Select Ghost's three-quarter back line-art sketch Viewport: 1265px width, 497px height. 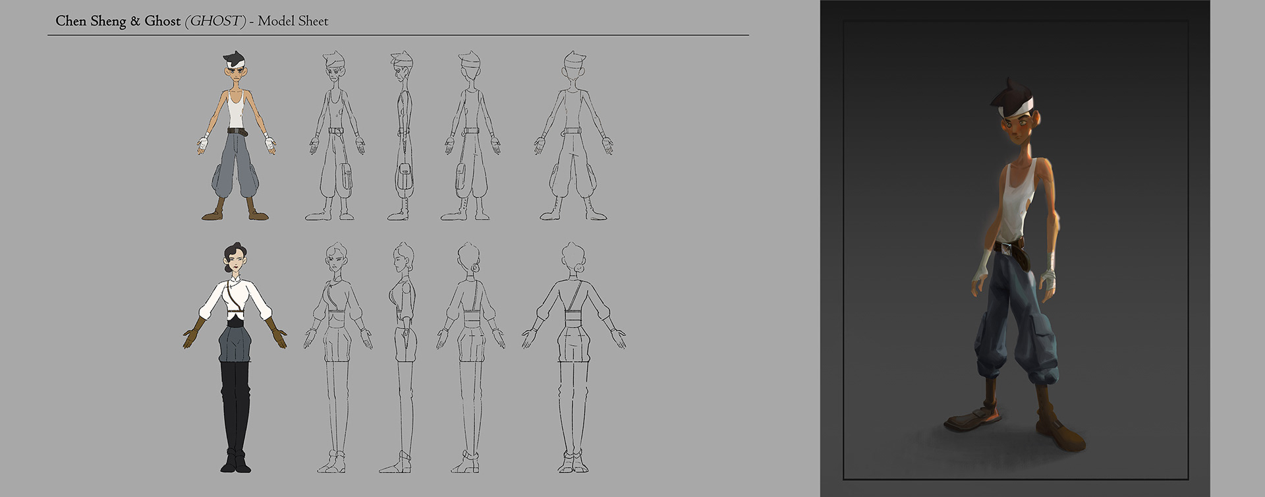(470, 357)
